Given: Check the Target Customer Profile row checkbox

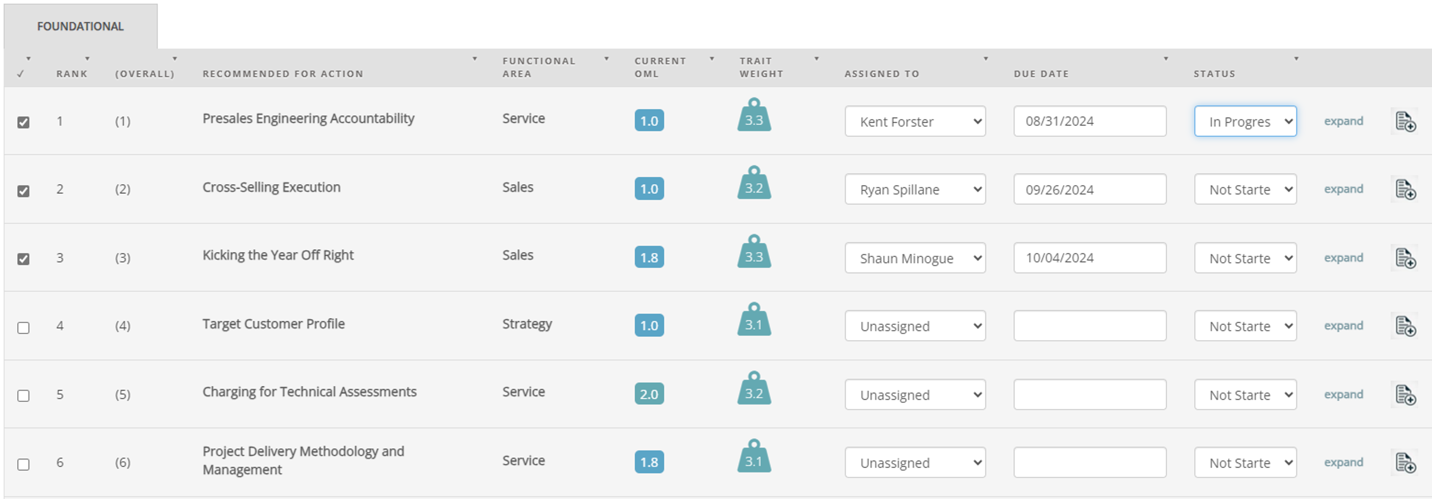Looking at the screenshot, I should [x=23, y=328].
